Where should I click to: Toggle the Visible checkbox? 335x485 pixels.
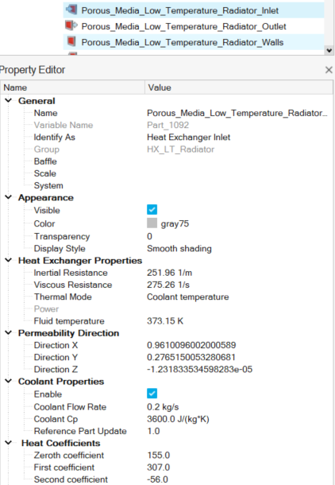152,210
